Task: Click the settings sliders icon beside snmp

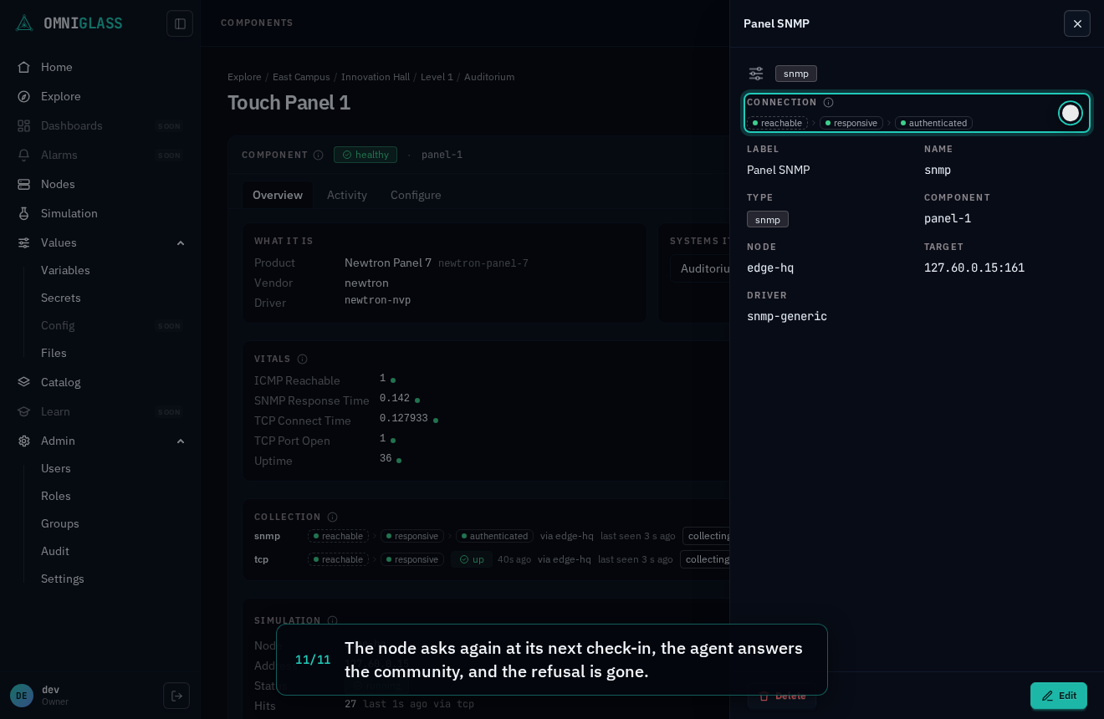Action: [756, 74]
